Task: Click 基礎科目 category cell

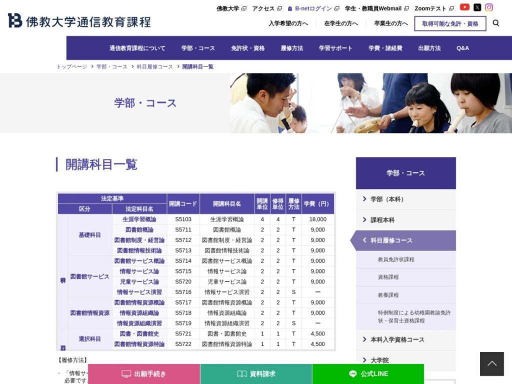Action: click(89, 235)
